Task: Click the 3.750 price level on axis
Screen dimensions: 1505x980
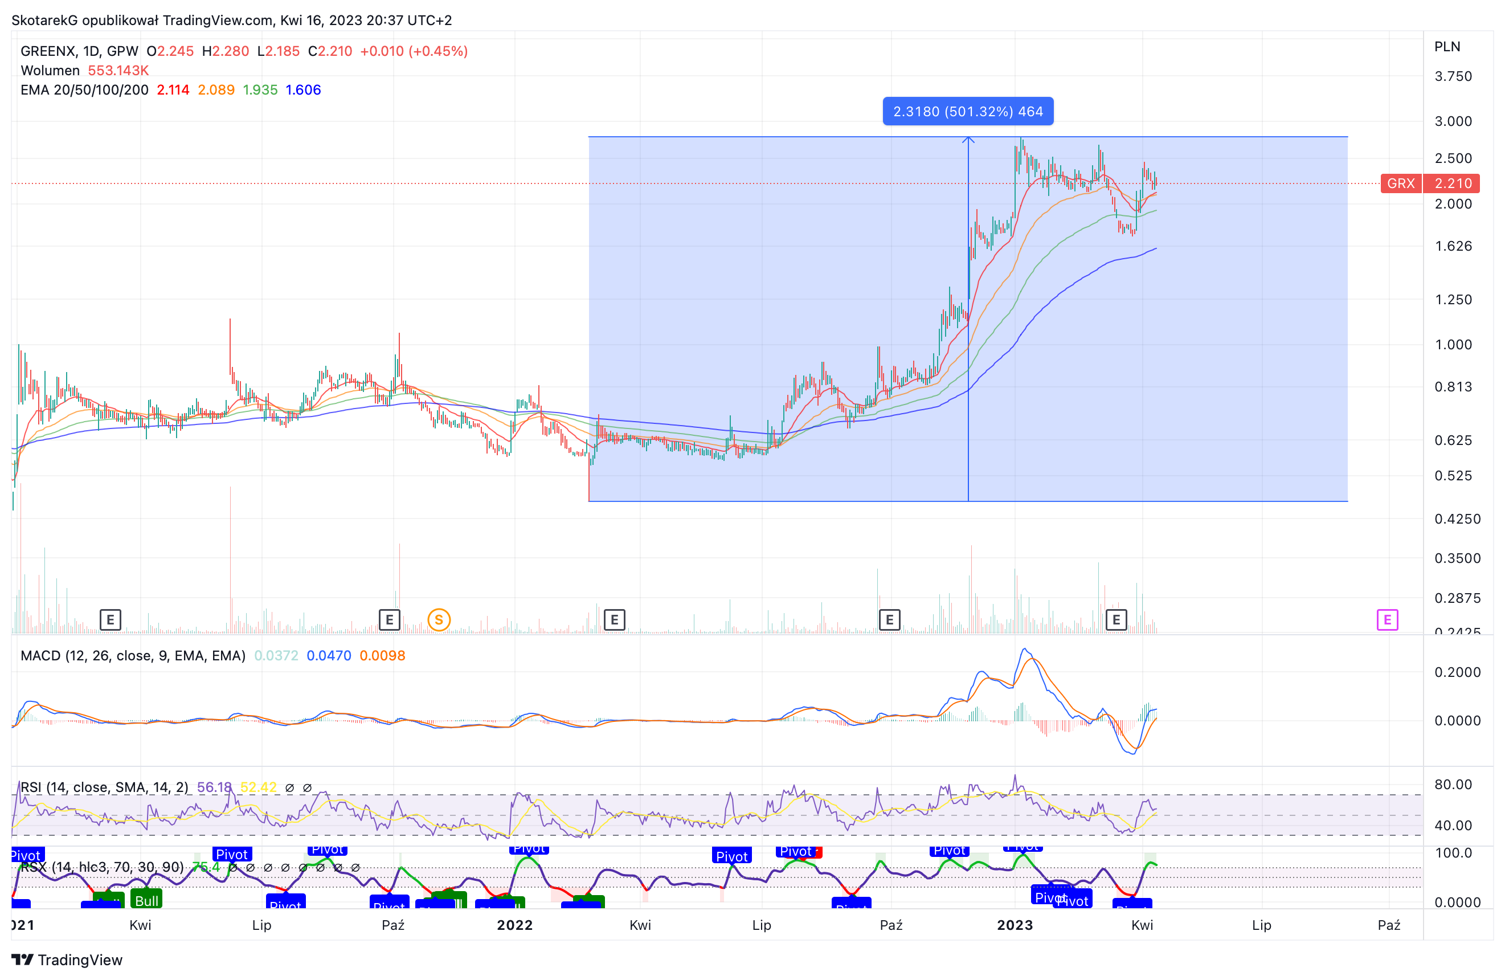Action: point(1453,76)
